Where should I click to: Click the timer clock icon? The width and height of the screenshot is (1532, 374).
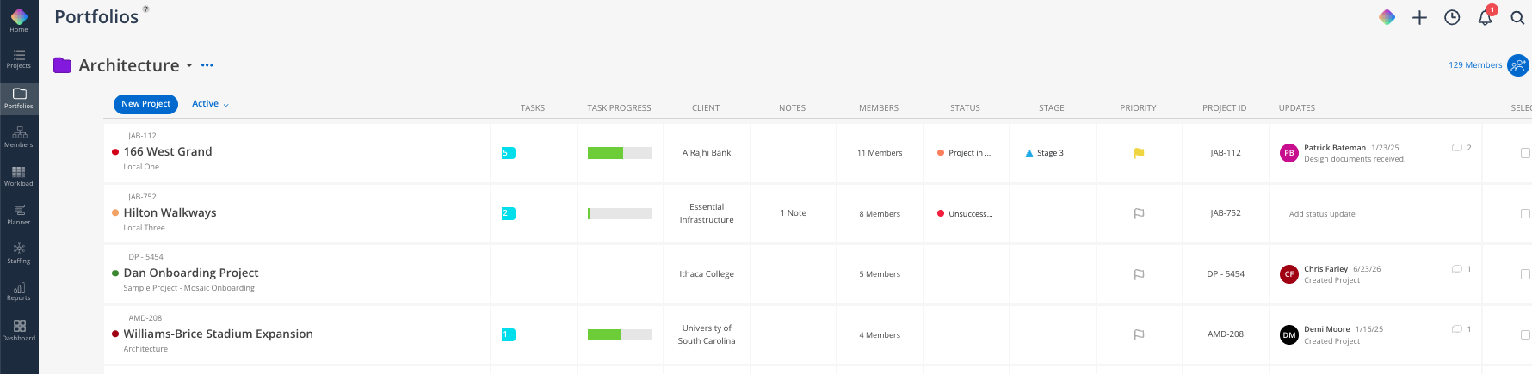[x=1452, y=18]
